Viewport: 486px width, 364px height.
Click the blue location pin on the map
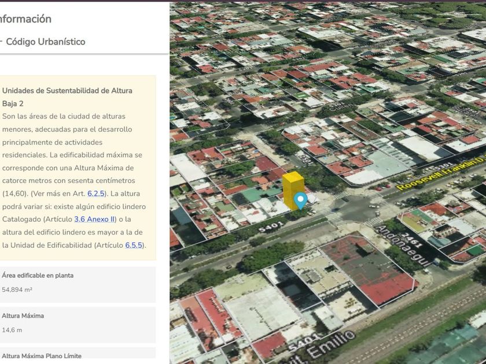(300, 200)
